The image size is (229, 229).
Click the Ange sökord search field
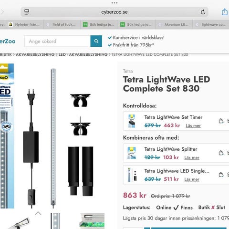tap(57, 41)
